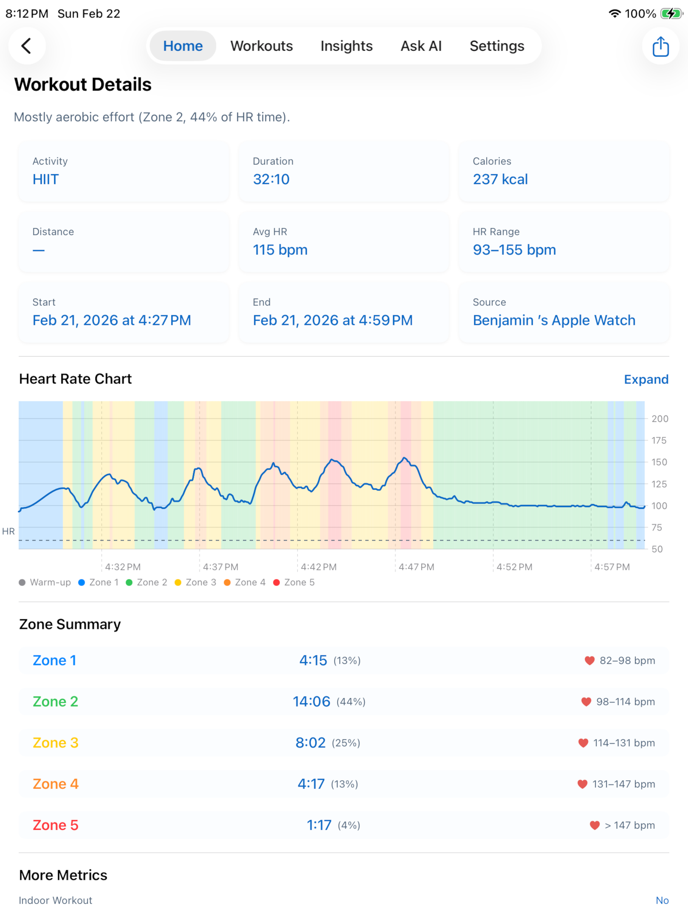Screen dimensions: 688x917
Task: Tap the Zone 3 heart icon
Action: 583,743
